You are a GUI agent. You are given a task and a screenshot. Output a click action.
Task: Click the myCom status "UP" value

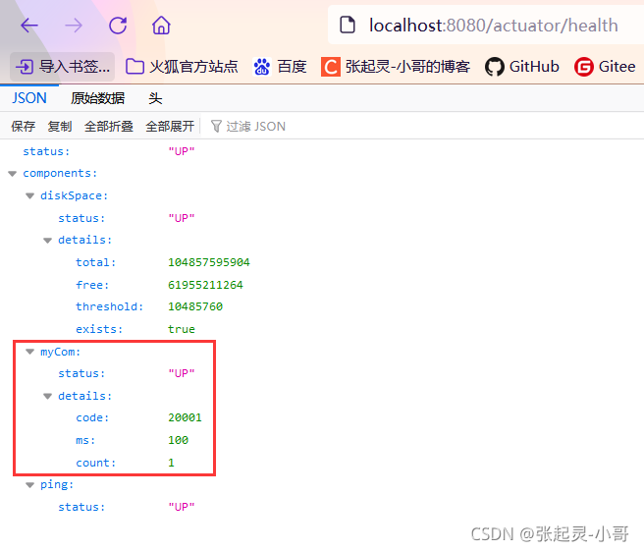182,373
